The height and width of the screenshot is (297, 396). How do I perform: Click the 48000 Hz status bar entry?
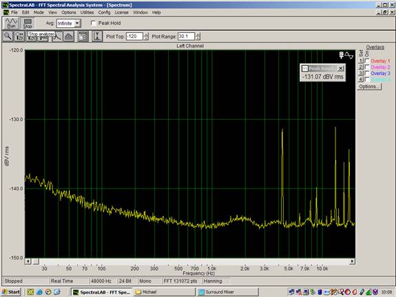pos(101,281)
